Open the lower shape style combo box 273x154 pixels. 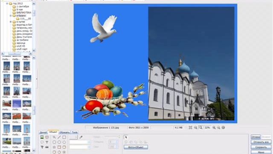click(x=80, y=147)
